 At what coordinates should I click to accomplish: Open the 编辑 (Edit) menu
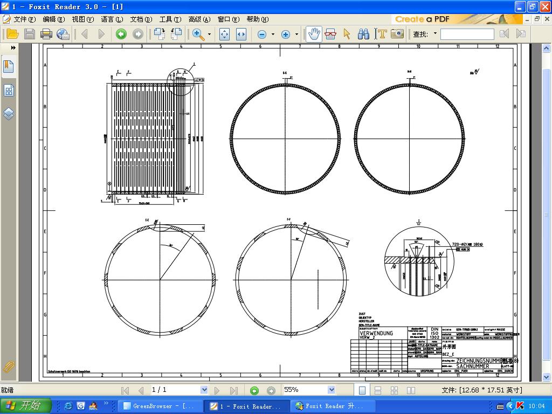[x=53, y=19]
